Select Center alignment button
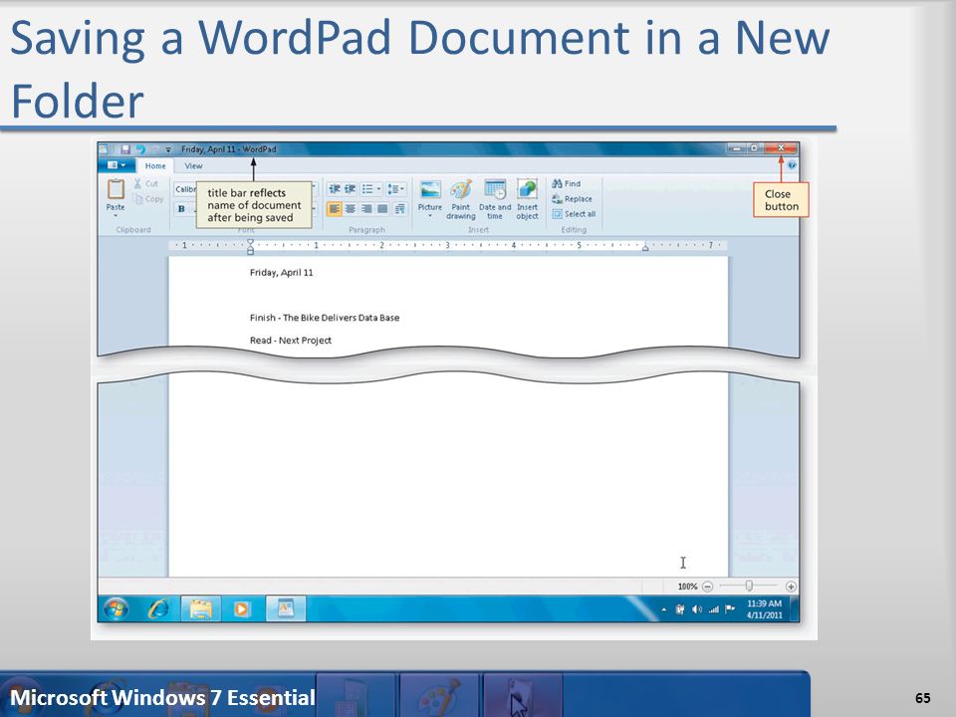This screenshot has height=717, width=956. coord(351,209)
